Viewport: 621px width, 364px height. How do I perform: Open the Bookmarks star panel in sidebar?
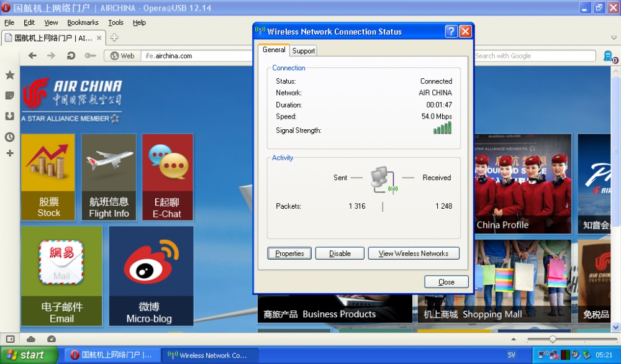pos(10,75)
